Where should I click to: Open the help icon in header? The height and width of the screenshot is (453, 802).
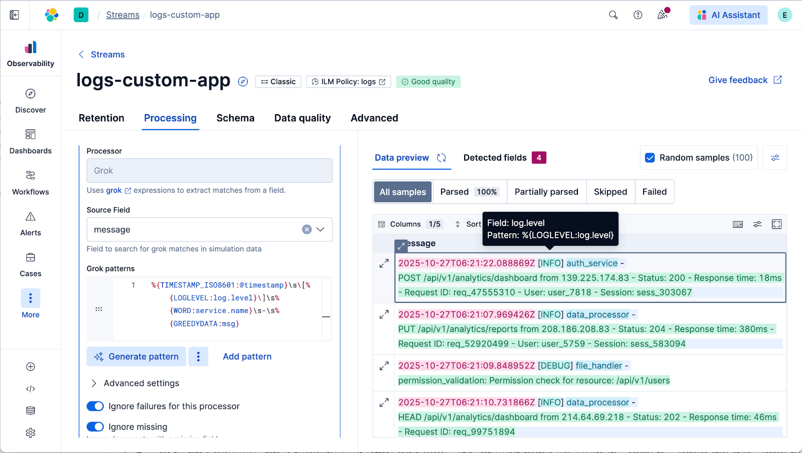[638, 15]
